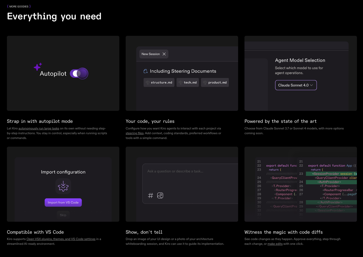The width and height of the screenshot is (363, 257).
Task: Click the Autopilot sparkle icon
Action: [x=38, y=66]
